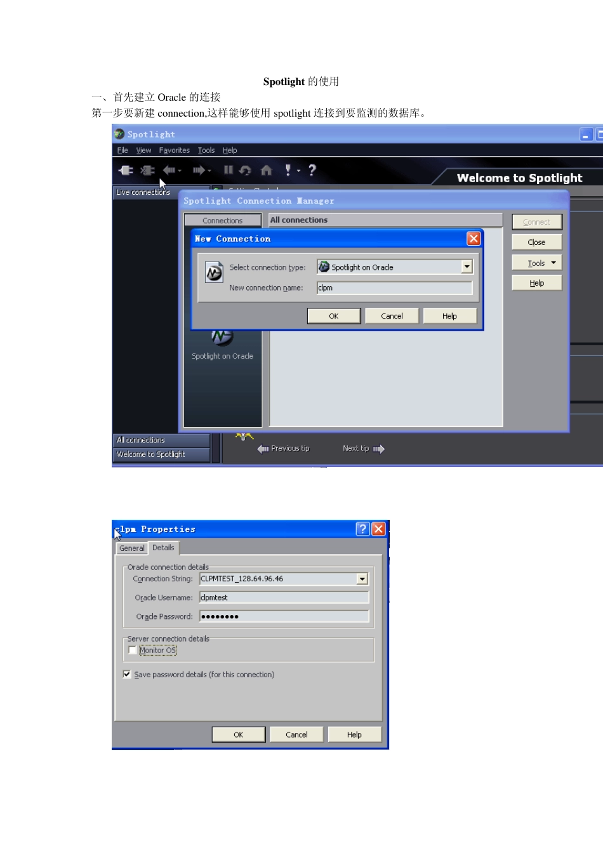603x853 pixels.
Task: Open the File menu
Action: (123, 150)
